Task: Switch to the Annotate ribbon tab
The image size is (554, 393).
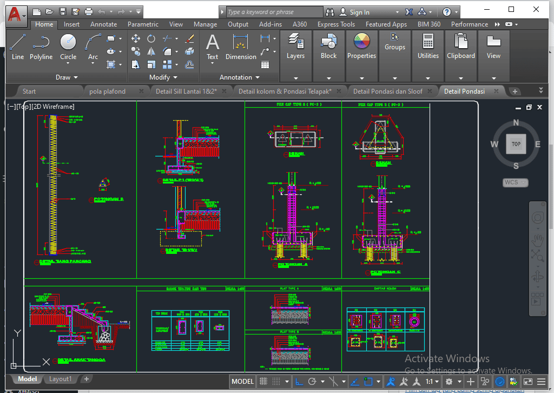Action: tap(103, 24)
